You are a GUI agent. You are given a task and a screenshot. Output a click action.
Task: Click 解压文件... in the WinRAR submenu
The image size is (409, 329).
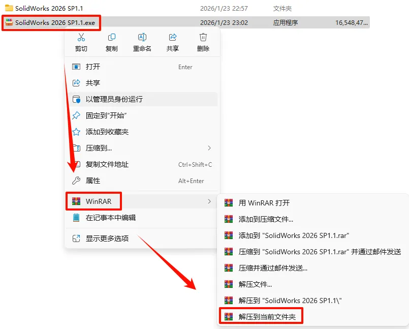click(312, 284)
